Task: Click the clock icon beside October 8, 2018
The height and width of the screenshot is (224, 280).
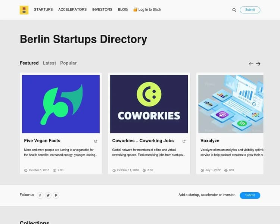Action: (26, 170)
